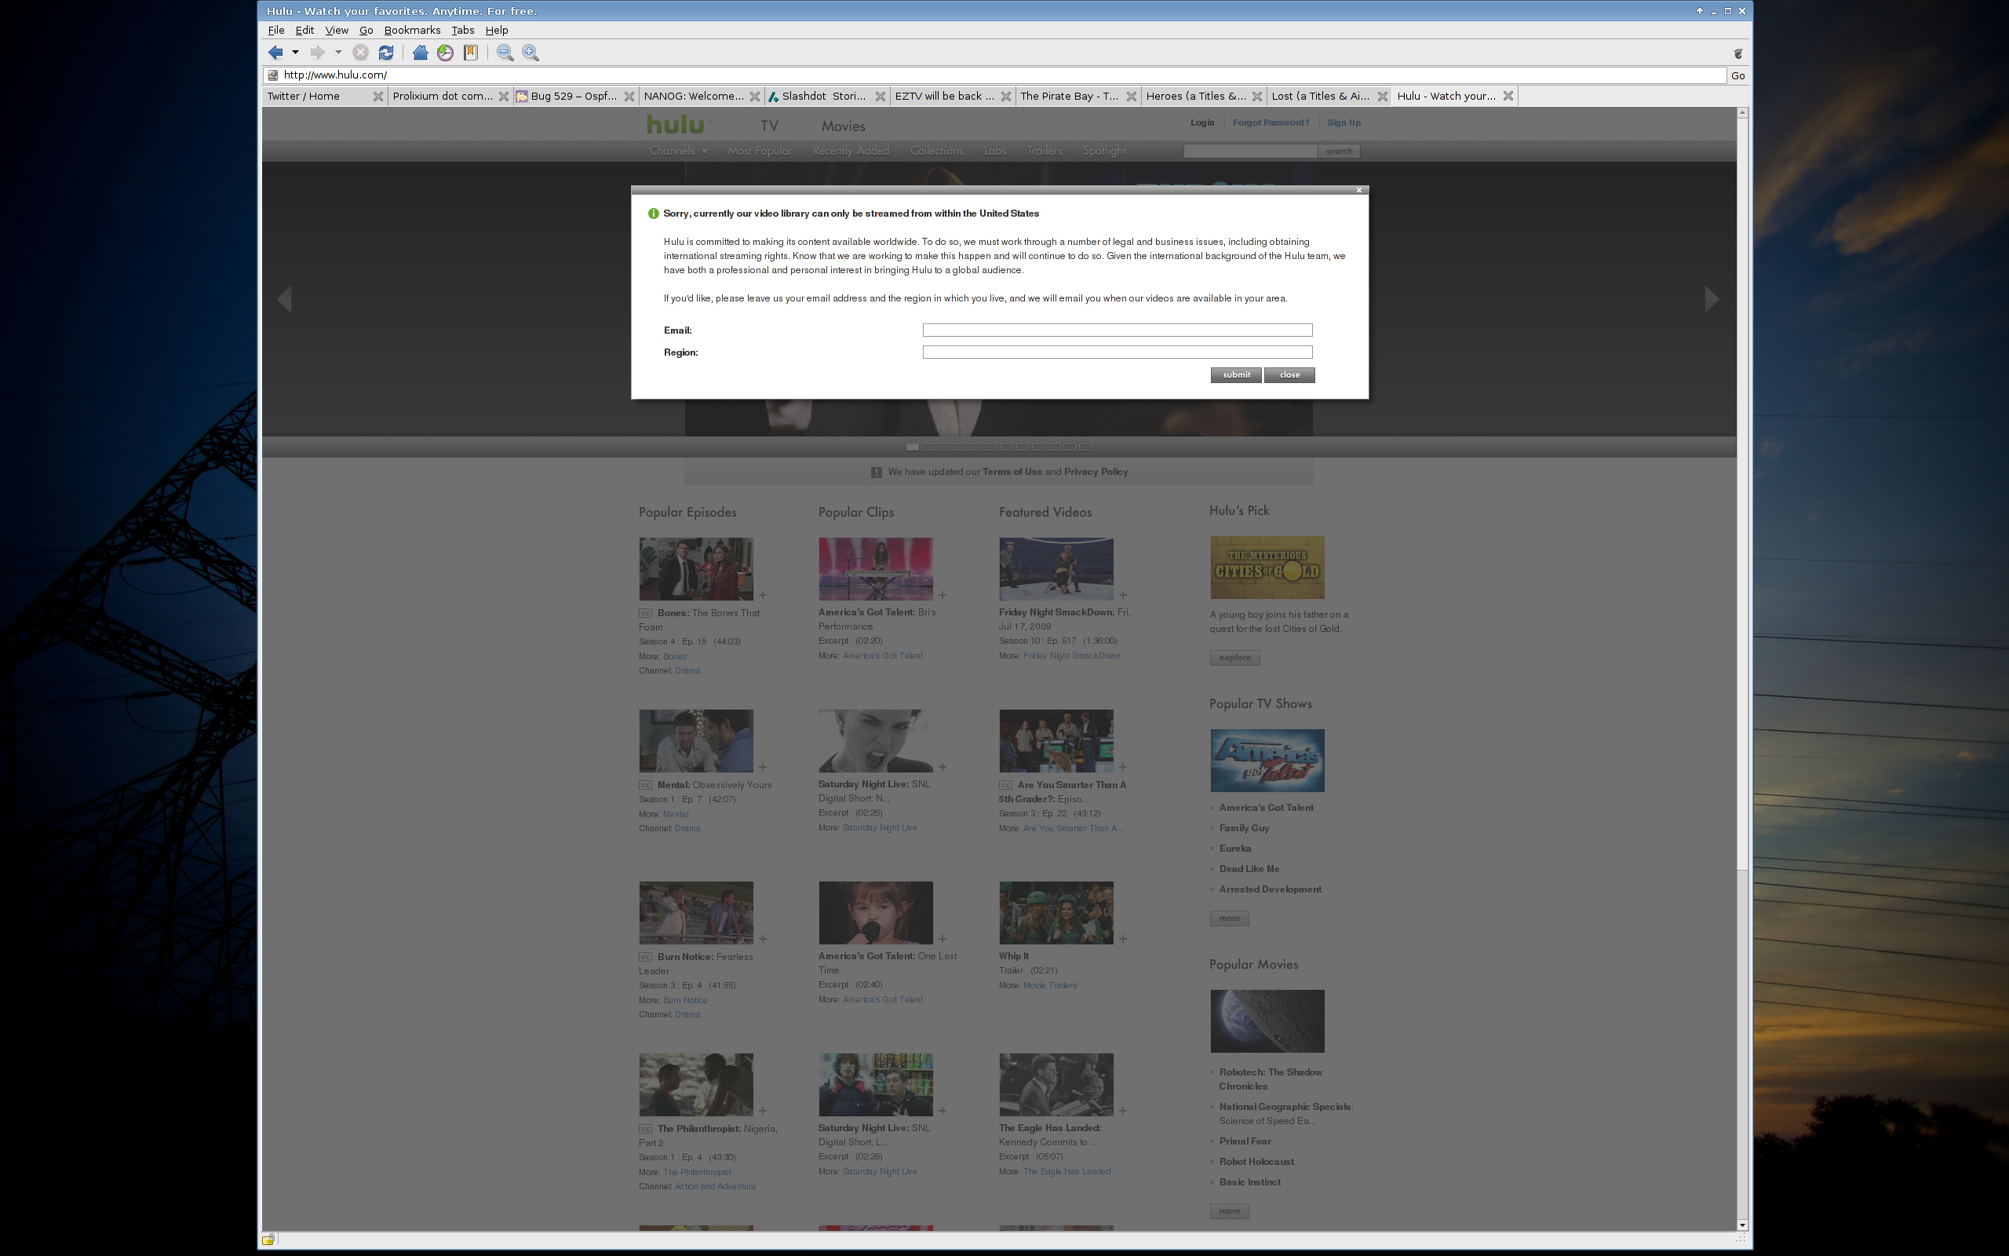Open the Bookmarks menu
Screen dimensions: 2009x1256
point(412,30)
